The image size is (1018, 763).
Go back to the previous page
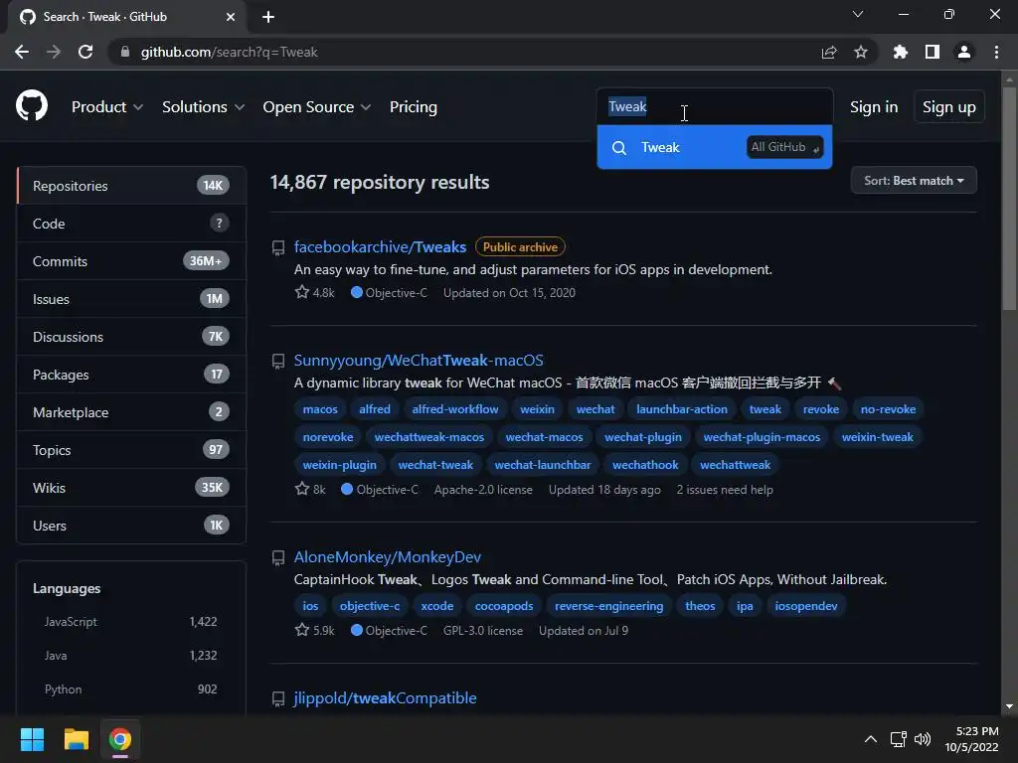[x=22, y=52]
